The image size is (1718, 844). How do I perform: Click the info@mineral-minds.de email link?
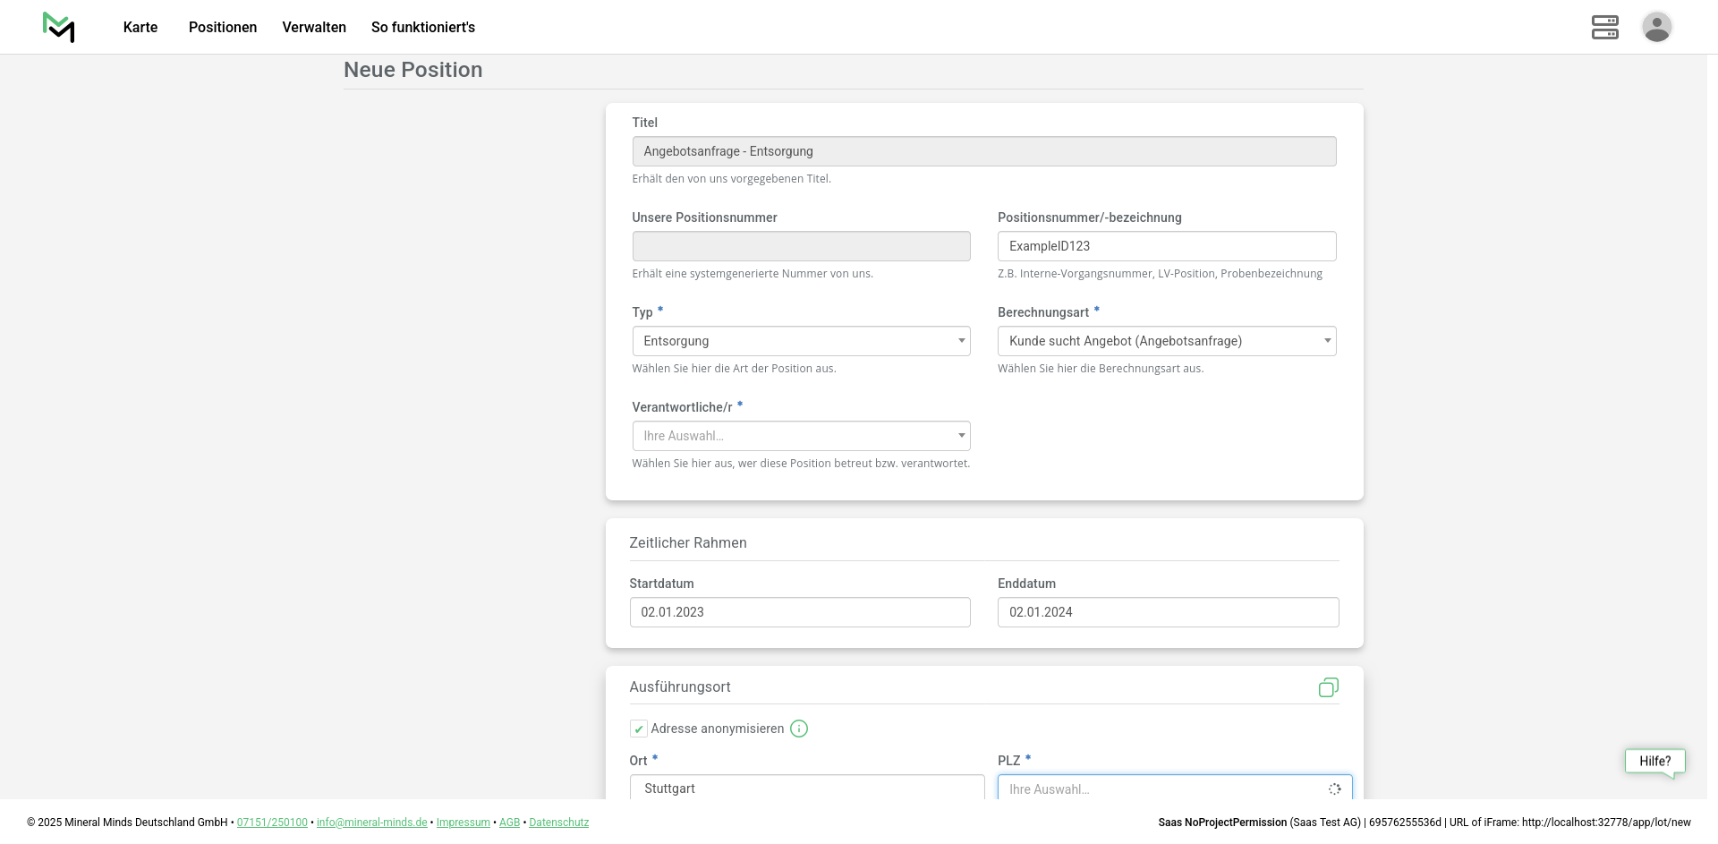[371, 823]
